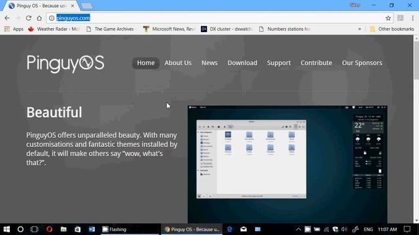Image resolution: width=419 pixels, height=235 pixels.
Task: Open the Other bookmarks folder
Action: pos(392,29)
